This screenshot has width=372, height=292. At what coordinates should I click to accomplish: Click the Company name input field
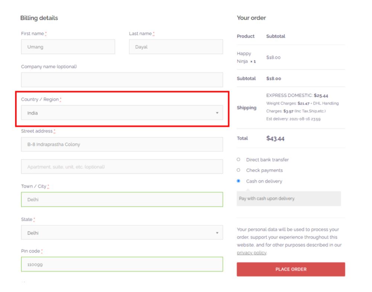pyautogui.click(x=122, y=80)
